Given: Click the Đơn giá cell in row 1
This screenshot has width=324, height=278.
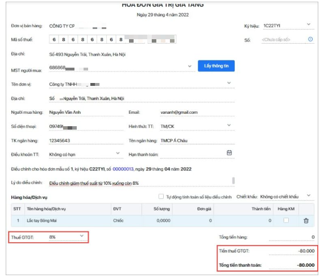Looking at the screenshot, I should 193,221.
